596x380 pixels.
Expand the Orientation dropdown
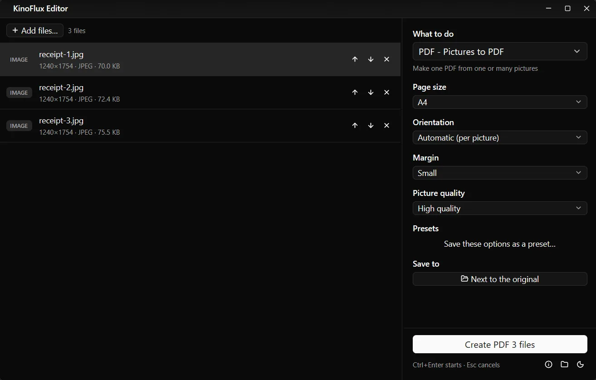pyautogui.click(x=500, y=138)
